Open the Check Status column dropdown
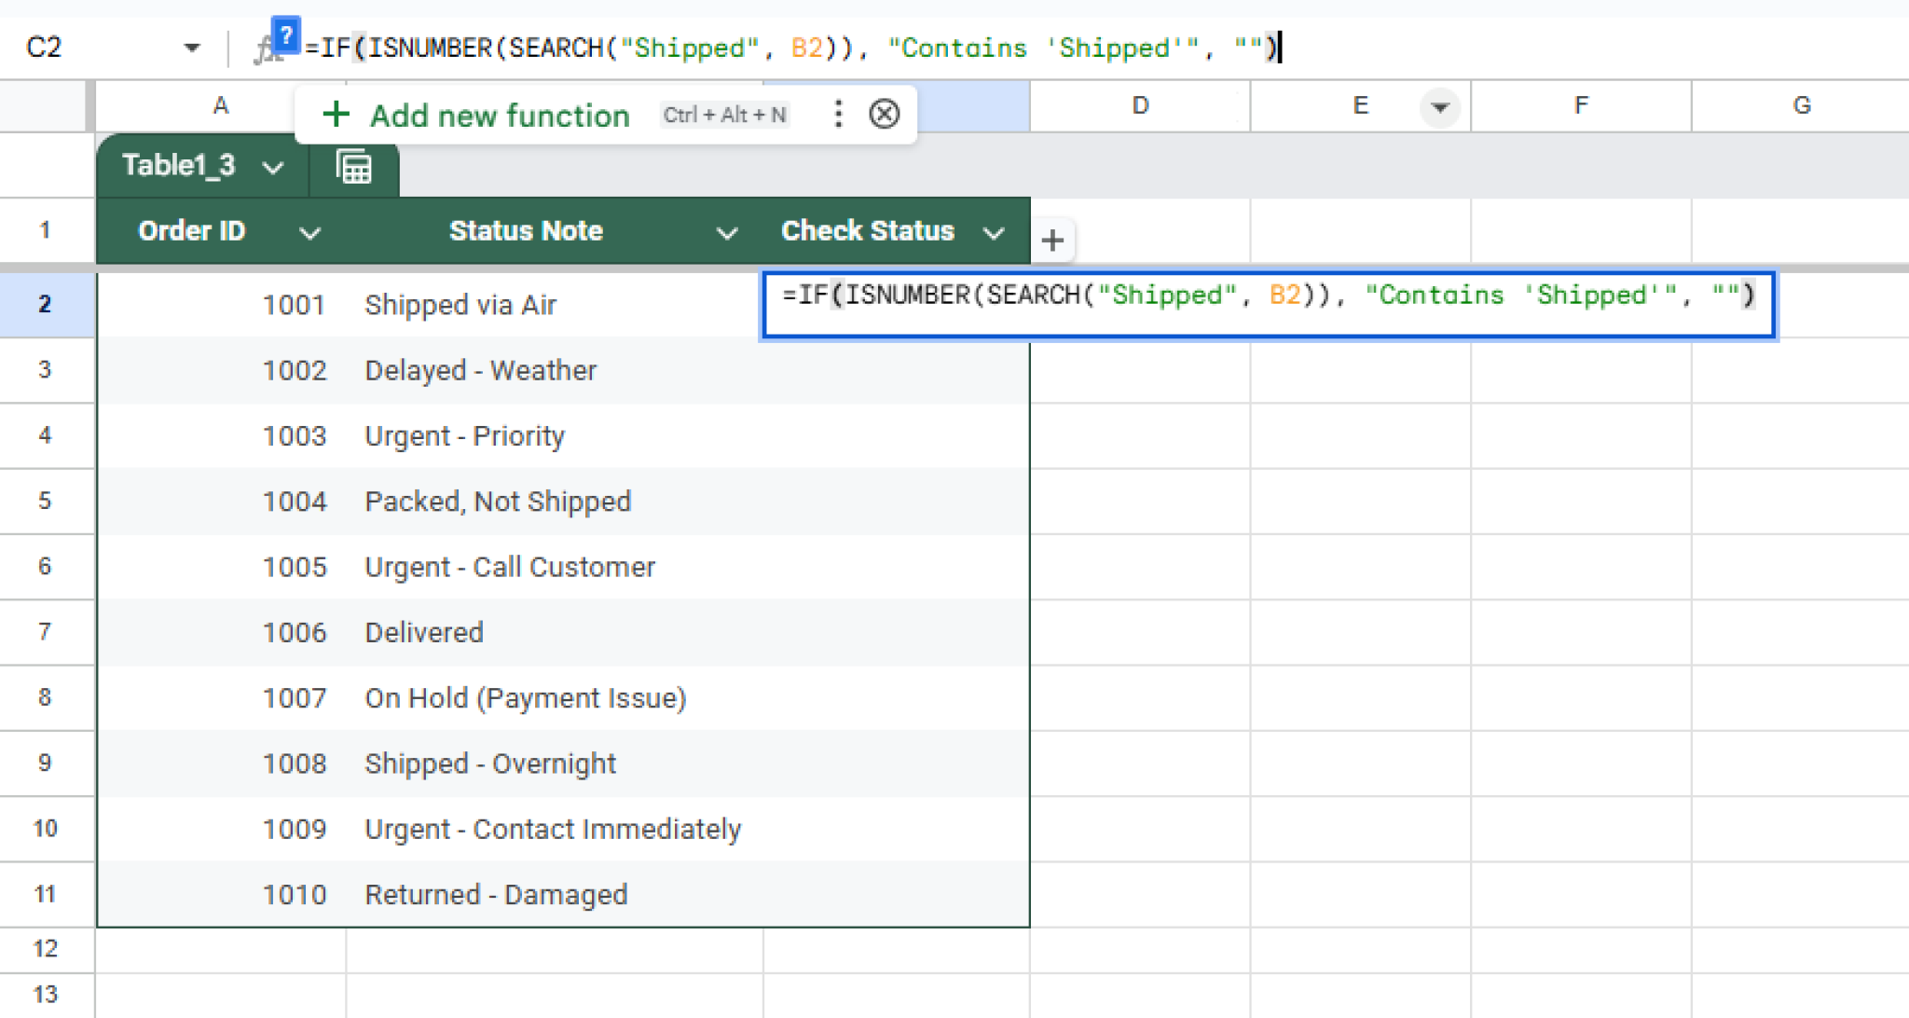The width and height of the screenshot is (1909, 1018). pos(994,232)
